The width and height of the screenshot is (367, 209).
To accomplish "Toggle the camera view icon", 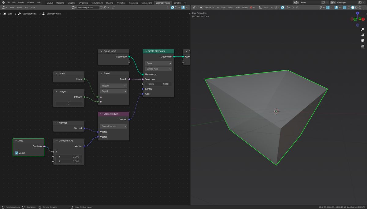I will pyautogui.click(x=363, y=40).
